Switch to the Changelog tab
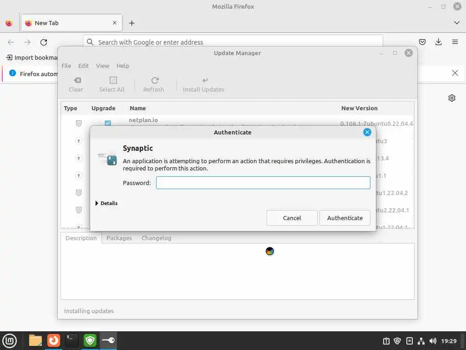This screenshot has height=350, width=466. coord(157,238)
